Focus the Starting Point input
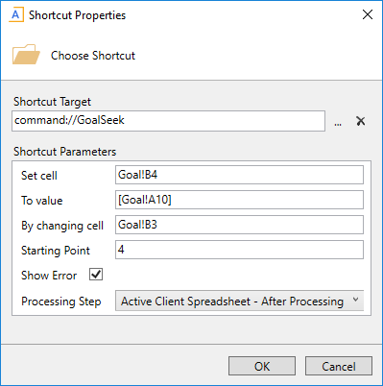This screenshot has width=383, height=386. [239, 250]
